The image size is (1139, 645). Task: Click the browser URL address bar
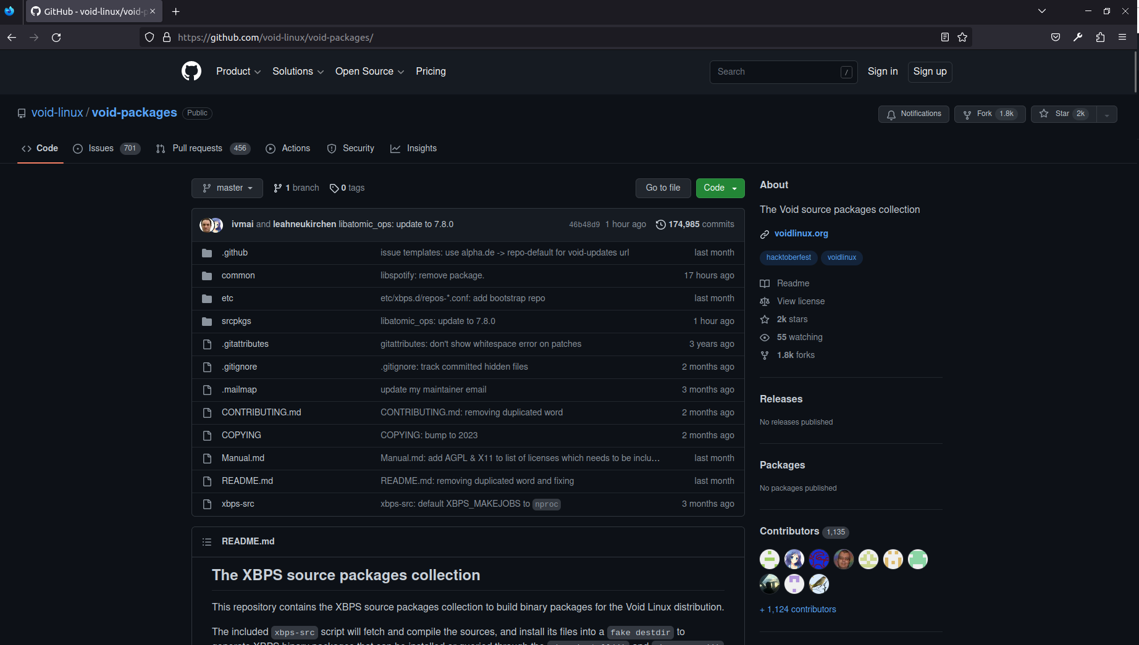point(556,38)
